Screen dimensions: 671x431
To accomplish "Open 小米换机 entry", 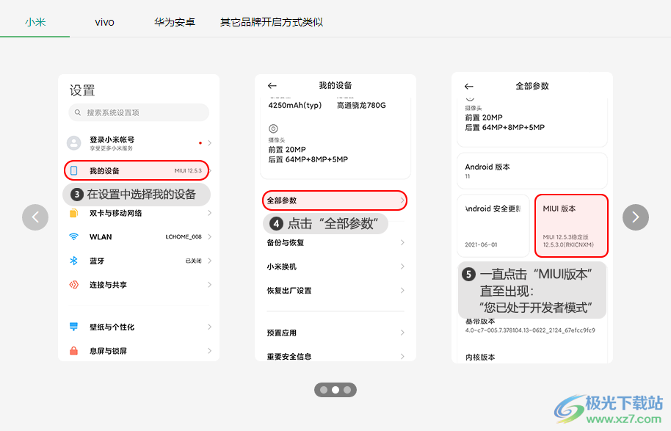I will [x=335, y=267].
